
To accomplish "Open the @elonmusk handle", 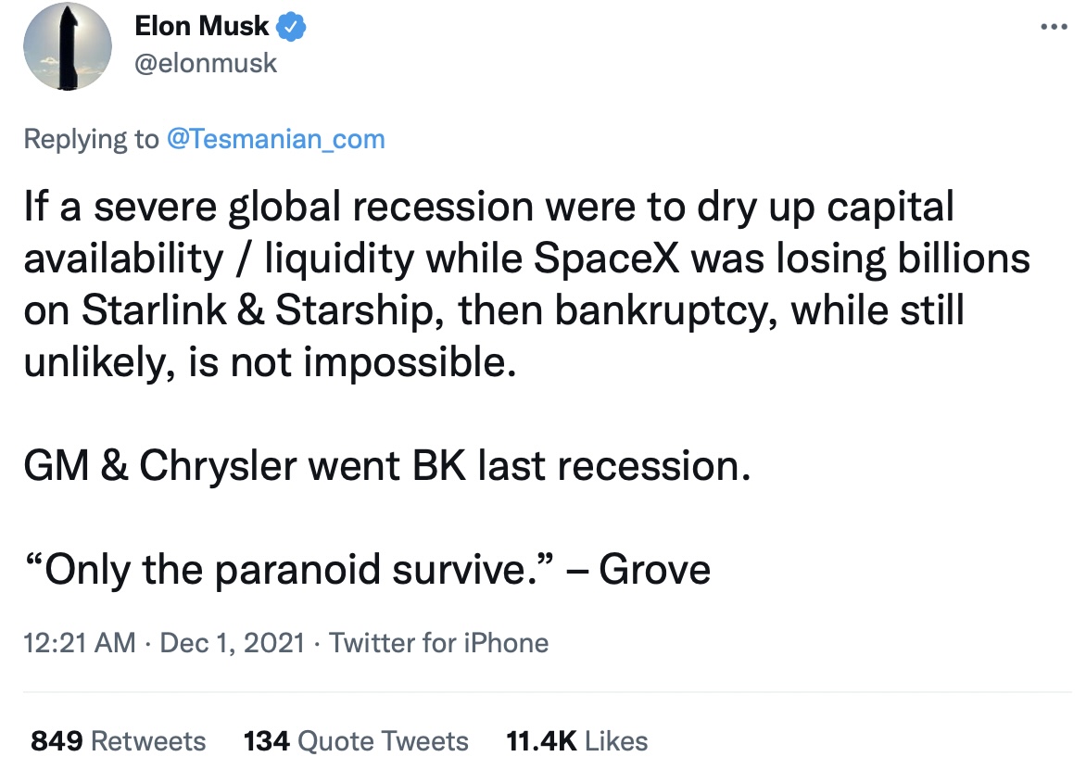I will (x=205, y=63).
